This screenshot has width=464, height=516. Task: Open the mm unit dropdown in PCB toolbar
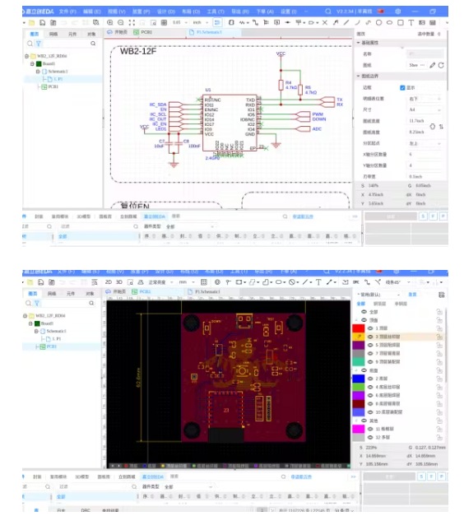point(187,282)
